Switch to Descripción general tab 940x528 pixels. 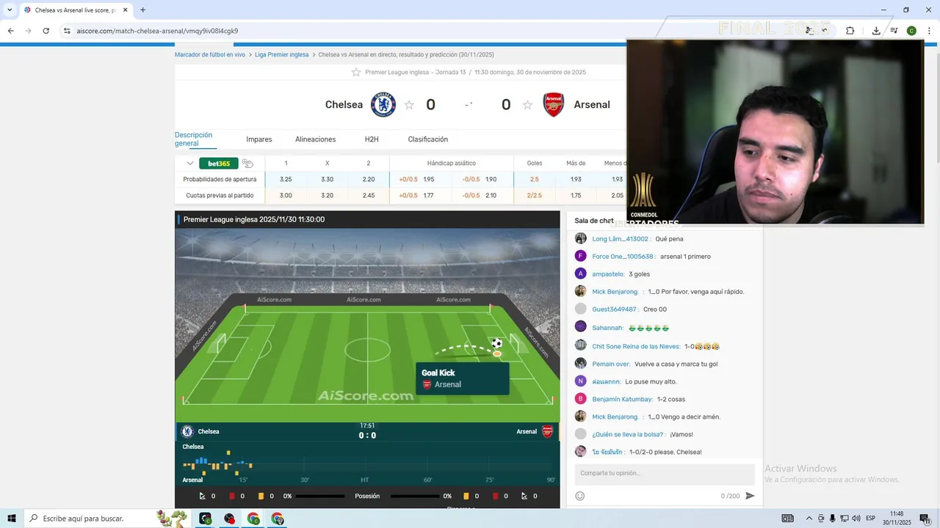tap(193, 139)
